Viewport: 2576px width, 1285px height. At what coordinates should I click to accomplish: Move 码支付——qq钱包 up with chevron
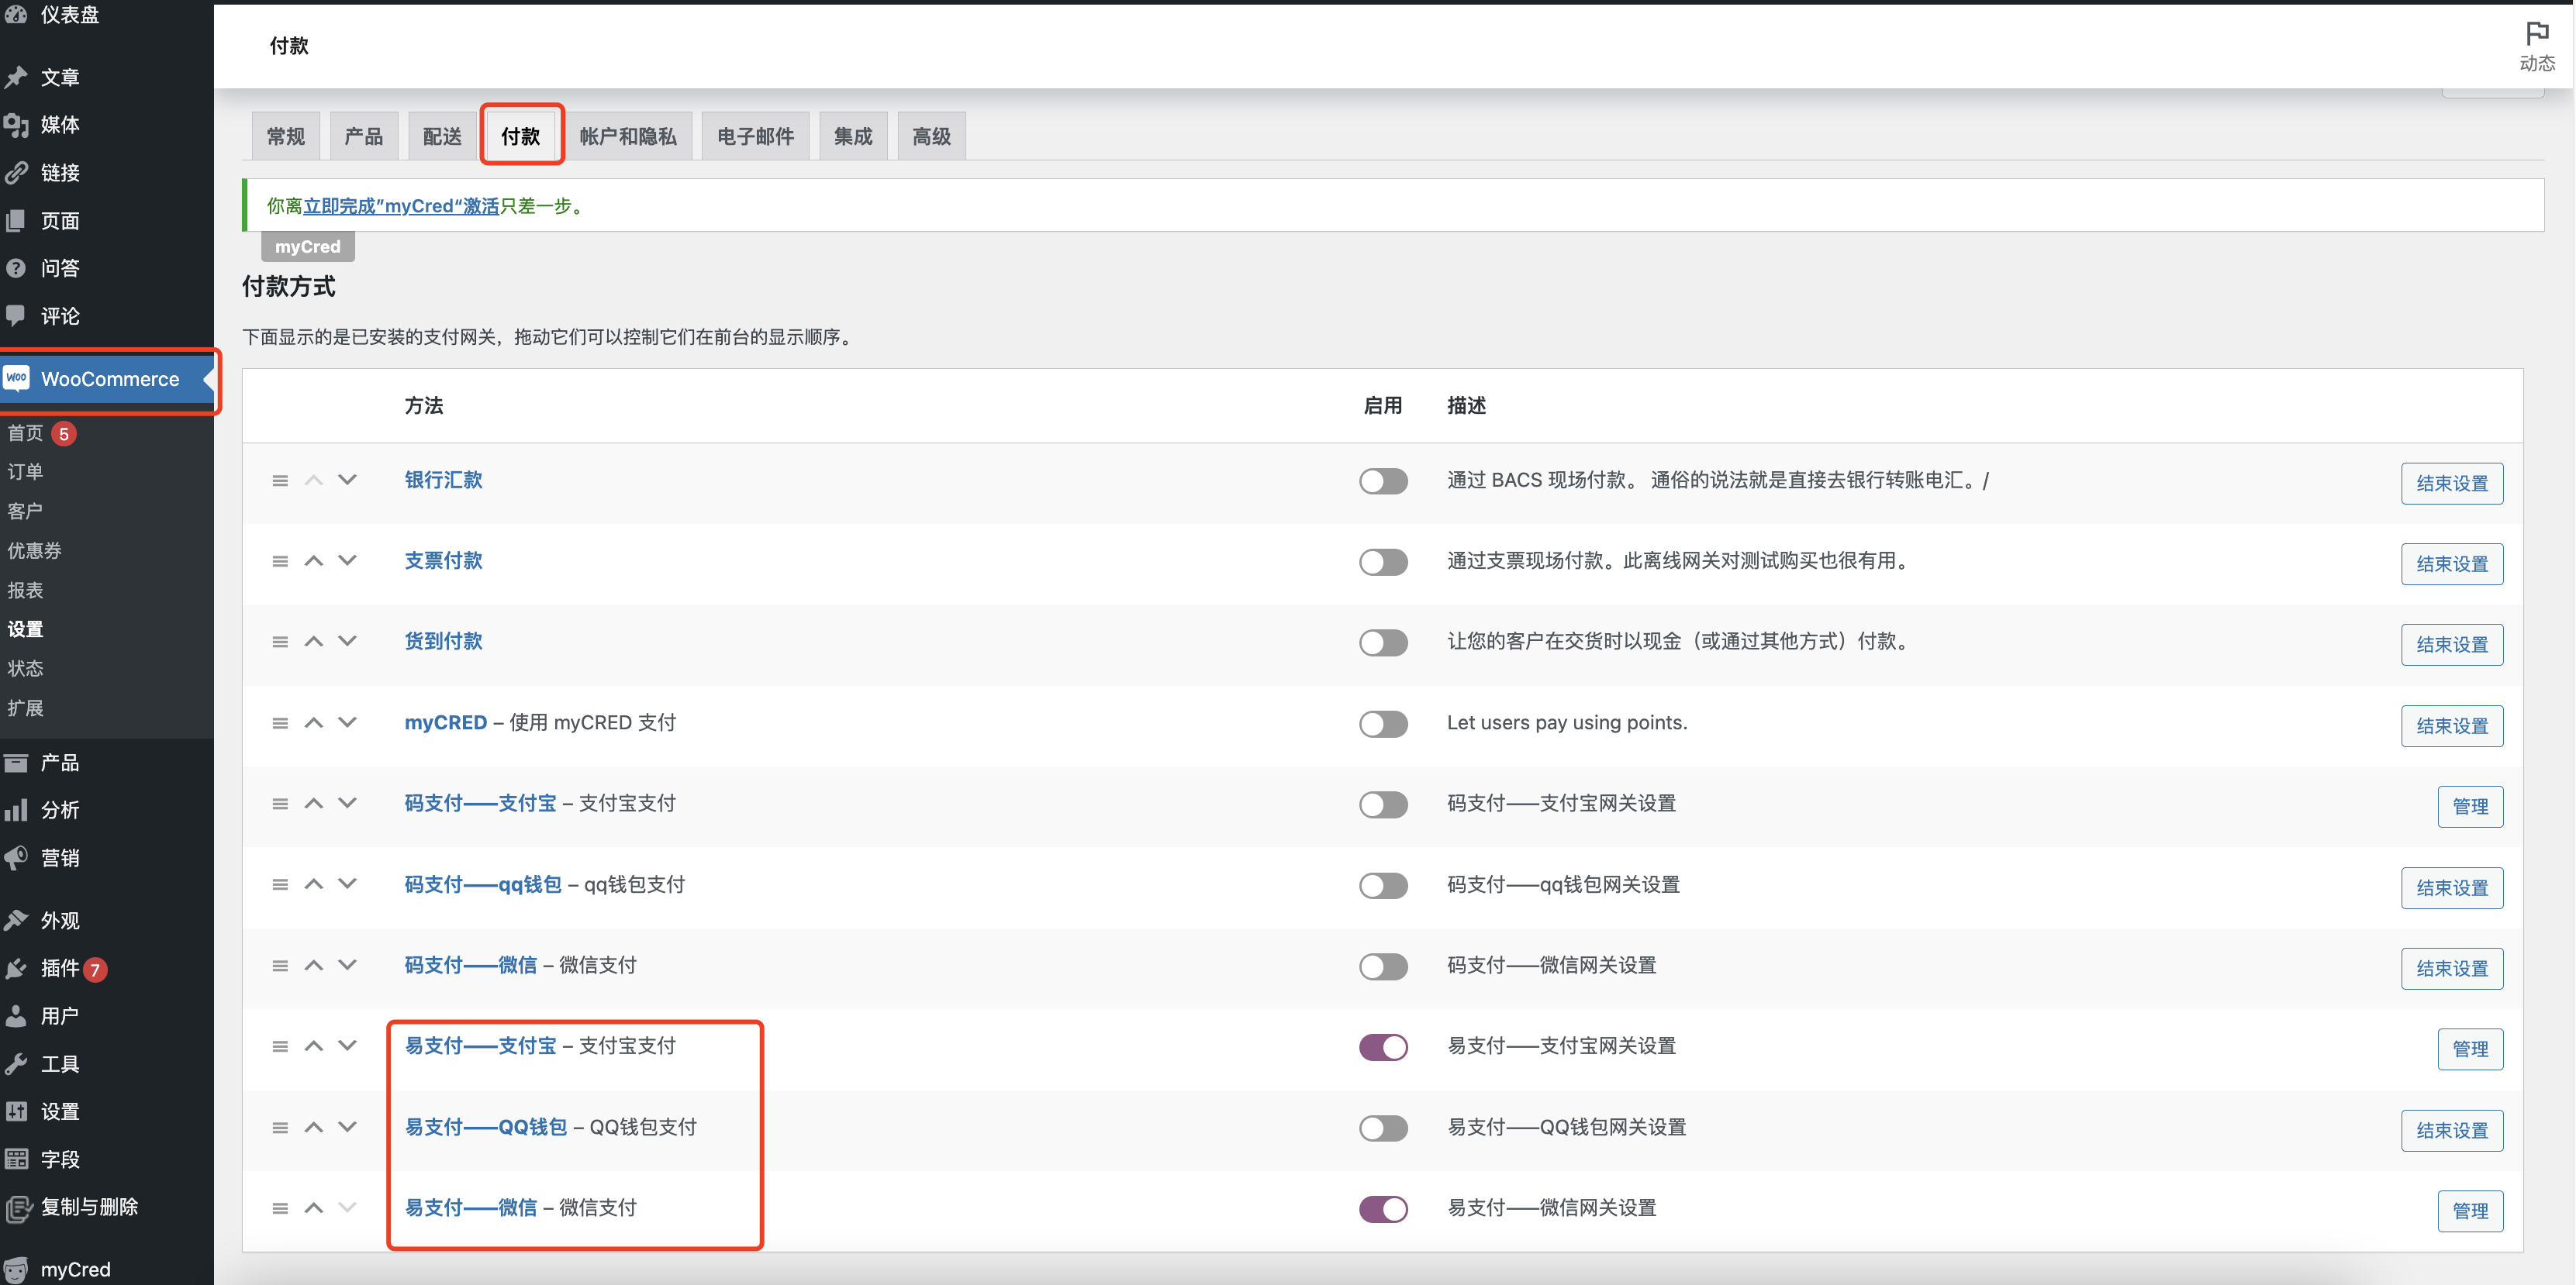pos(314,884)
